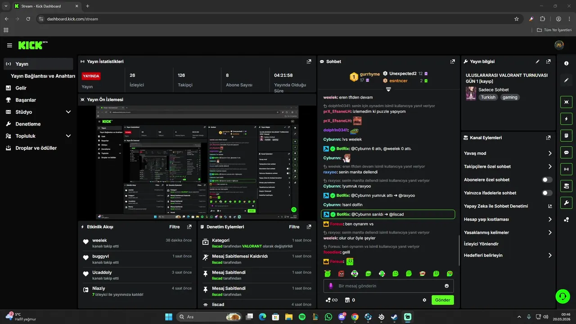The width and height of the screenshot is (576, 324).
Task: Click the KICK logo
Action: coord(33,45)
